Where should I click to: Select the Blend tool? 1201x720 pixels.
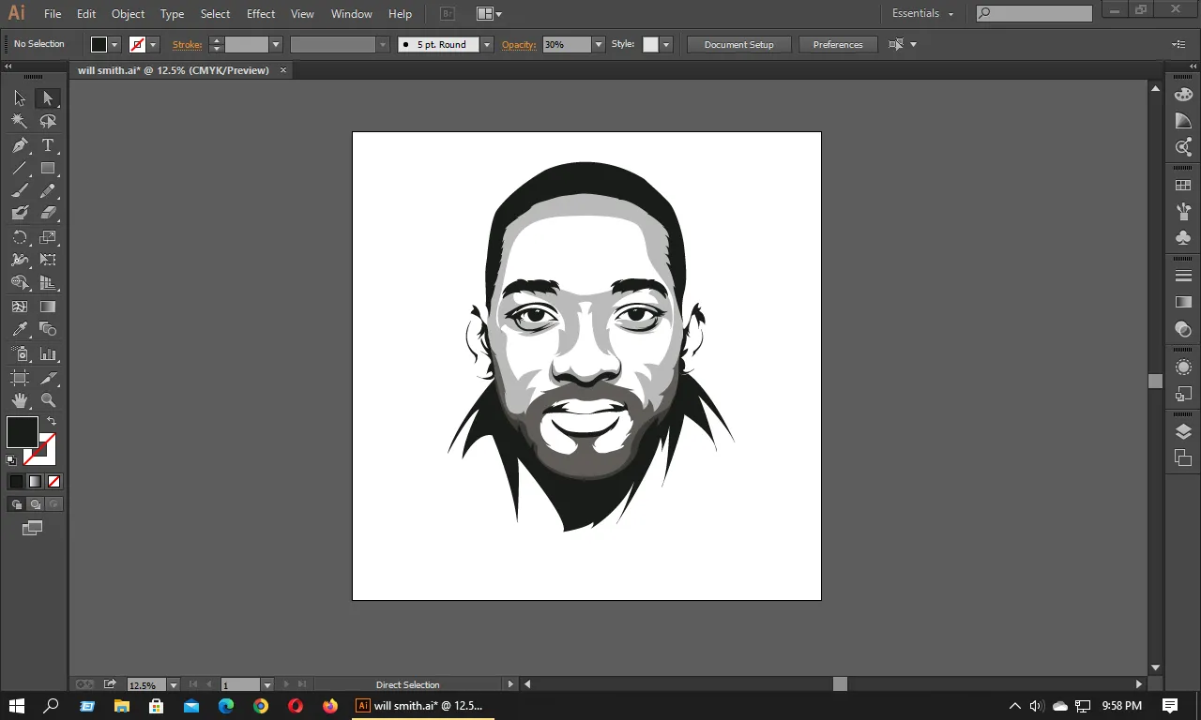click(x=48, y=329)
